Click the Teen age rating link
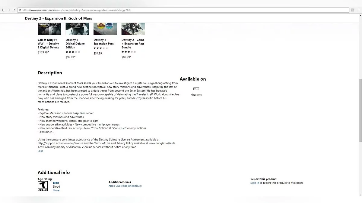This screenshot has height=203, width=362. point(56,183)
